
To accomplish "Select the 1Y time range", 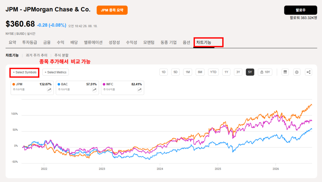I will (x=226, y=72).
